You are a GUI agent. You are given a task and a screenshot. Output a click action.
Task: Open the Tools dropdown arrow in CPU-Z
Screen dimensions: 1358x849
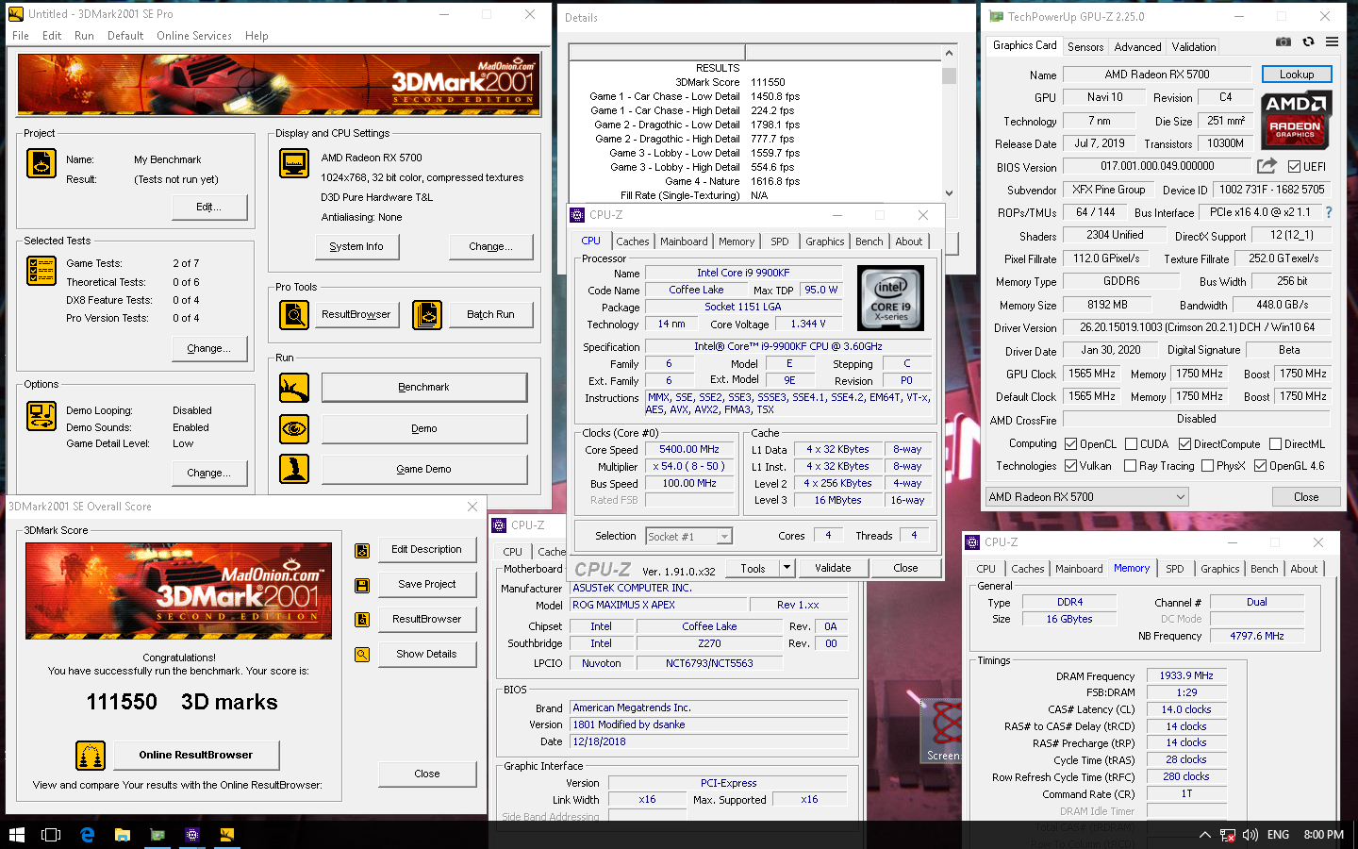pyautogui.click(x=787, y=568)
